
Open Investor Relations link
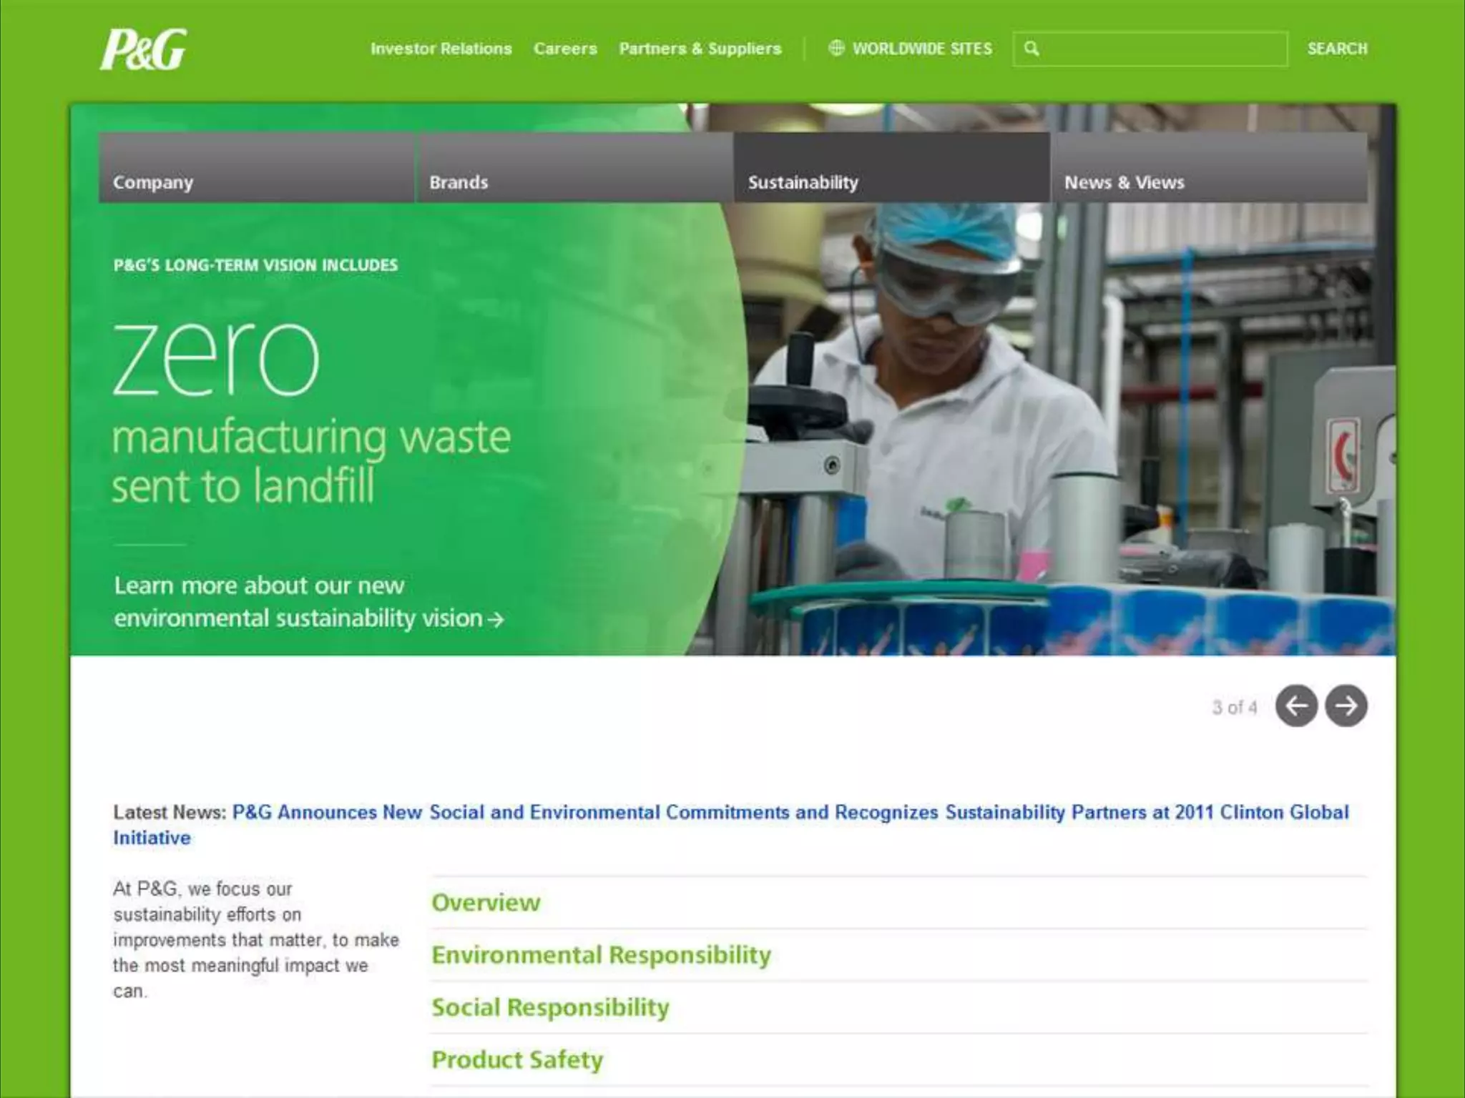tap(441, 49)
